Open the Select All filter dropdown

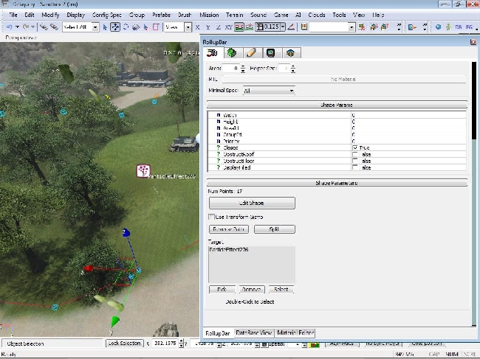tap(95, 27)
